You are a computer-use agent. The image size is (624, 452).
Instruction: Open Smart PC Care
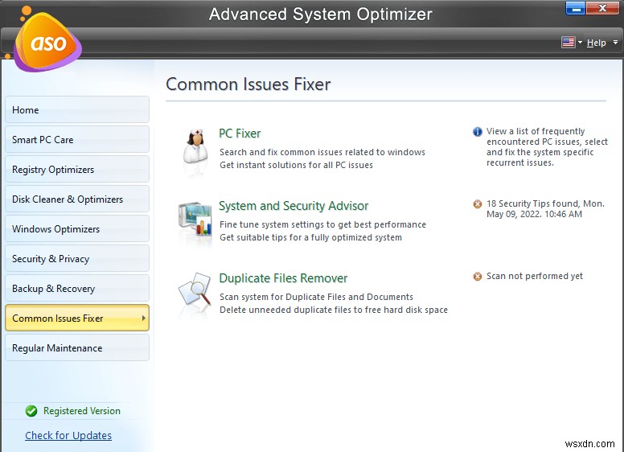[77, 139]
